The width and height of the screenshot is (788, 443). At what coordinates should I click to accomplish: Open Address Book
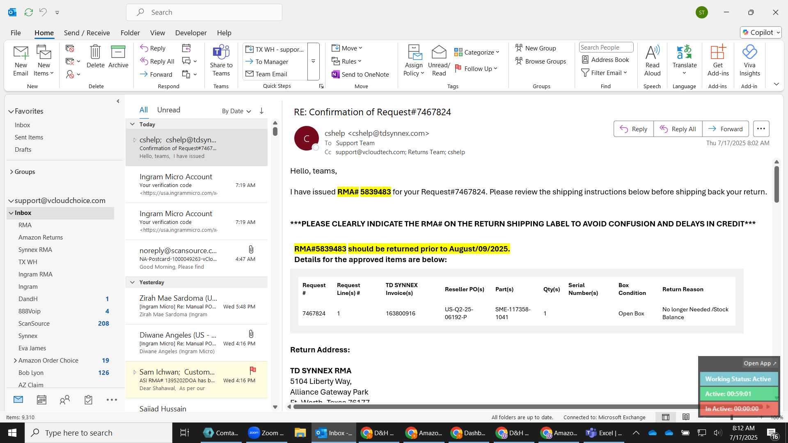coord(605,60)
